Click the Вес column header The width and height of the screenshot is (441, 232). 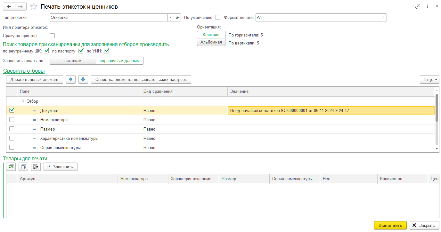(x=349, y=179)
